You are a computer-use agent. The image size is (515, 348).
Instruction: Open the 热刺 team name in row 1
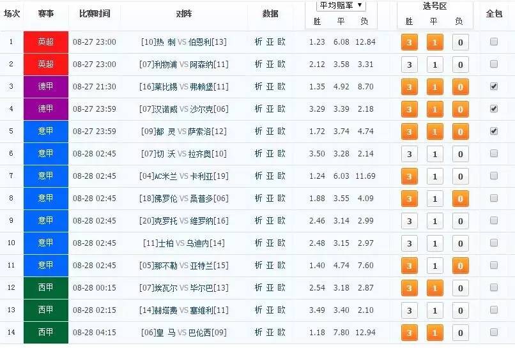[x=166, y=42]
